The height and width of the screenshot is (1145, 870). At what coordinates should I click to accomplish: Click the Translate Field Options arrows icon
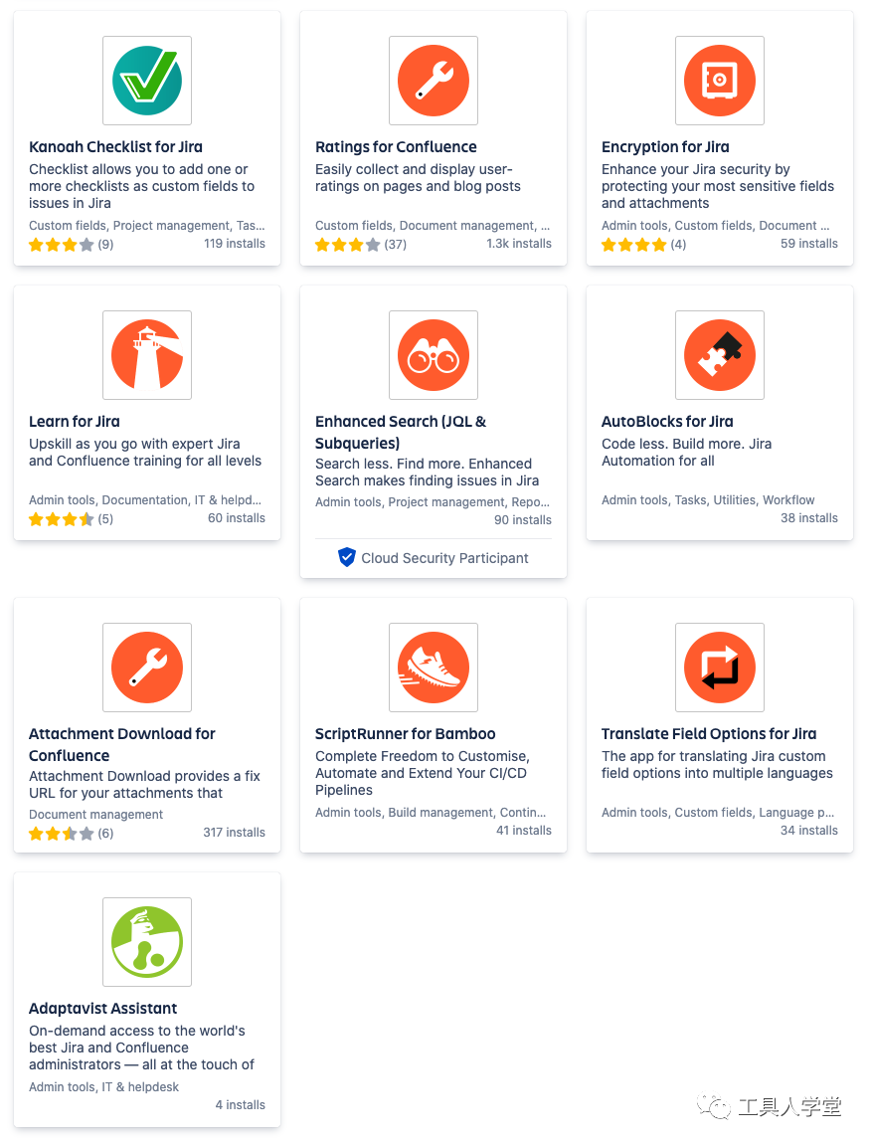coord(720,668)
